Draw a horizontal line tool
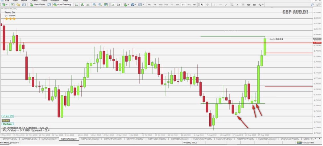 coord(221,5)
